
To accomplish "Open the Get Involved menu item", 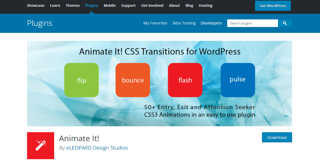I will point(152,5).
